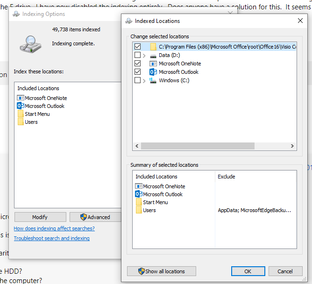Viewport: 312px width, 284px height.
Task: Select Microsoft OneNote text in locations tree
Action: pos(180,64)
